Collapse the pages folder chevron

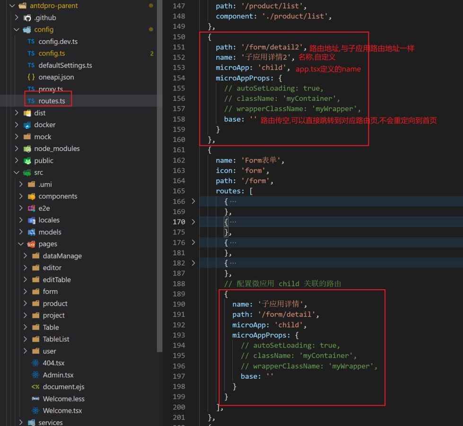point(21,244)
